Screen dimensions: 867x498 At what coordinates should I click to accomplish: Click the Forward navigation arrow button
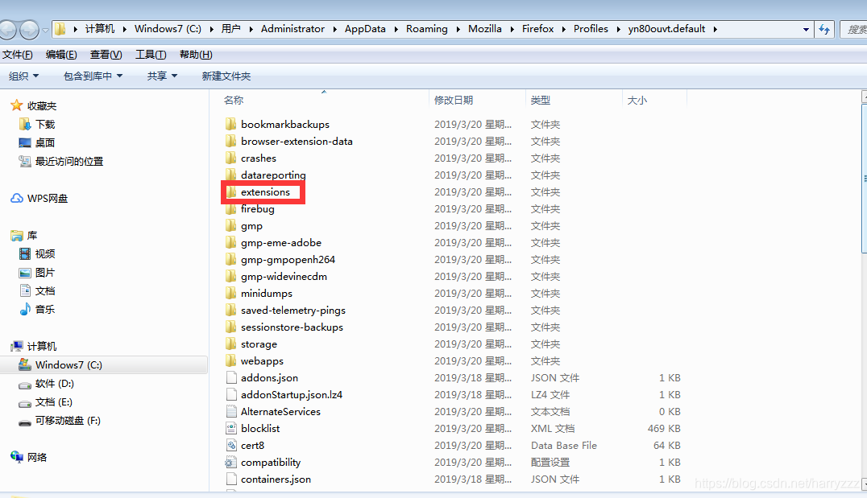(x=29, y=29)
